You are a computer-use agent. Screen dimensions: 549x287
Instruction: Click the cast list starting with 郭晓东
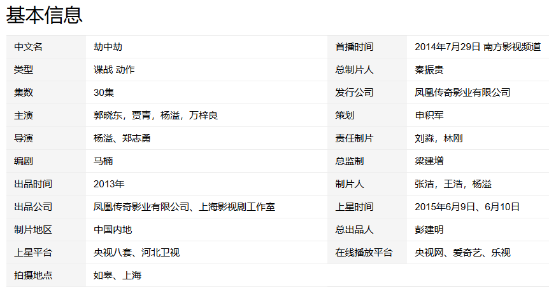(155, 115)
